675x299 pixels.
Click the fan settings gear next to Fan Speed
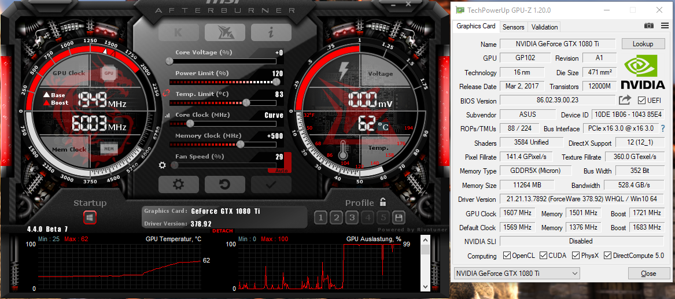163,165
